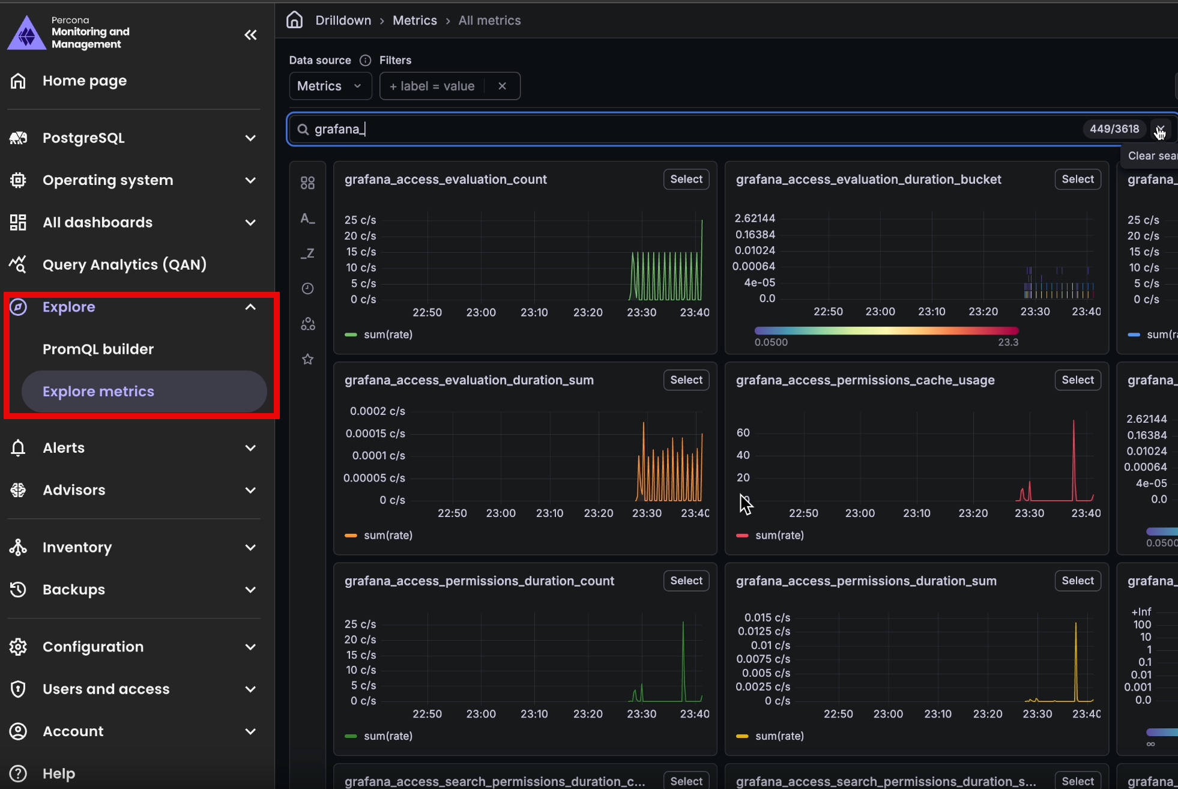Expand the Configuration chevron
This screenshot has width=1178, height=789.
tap(250, 647)
